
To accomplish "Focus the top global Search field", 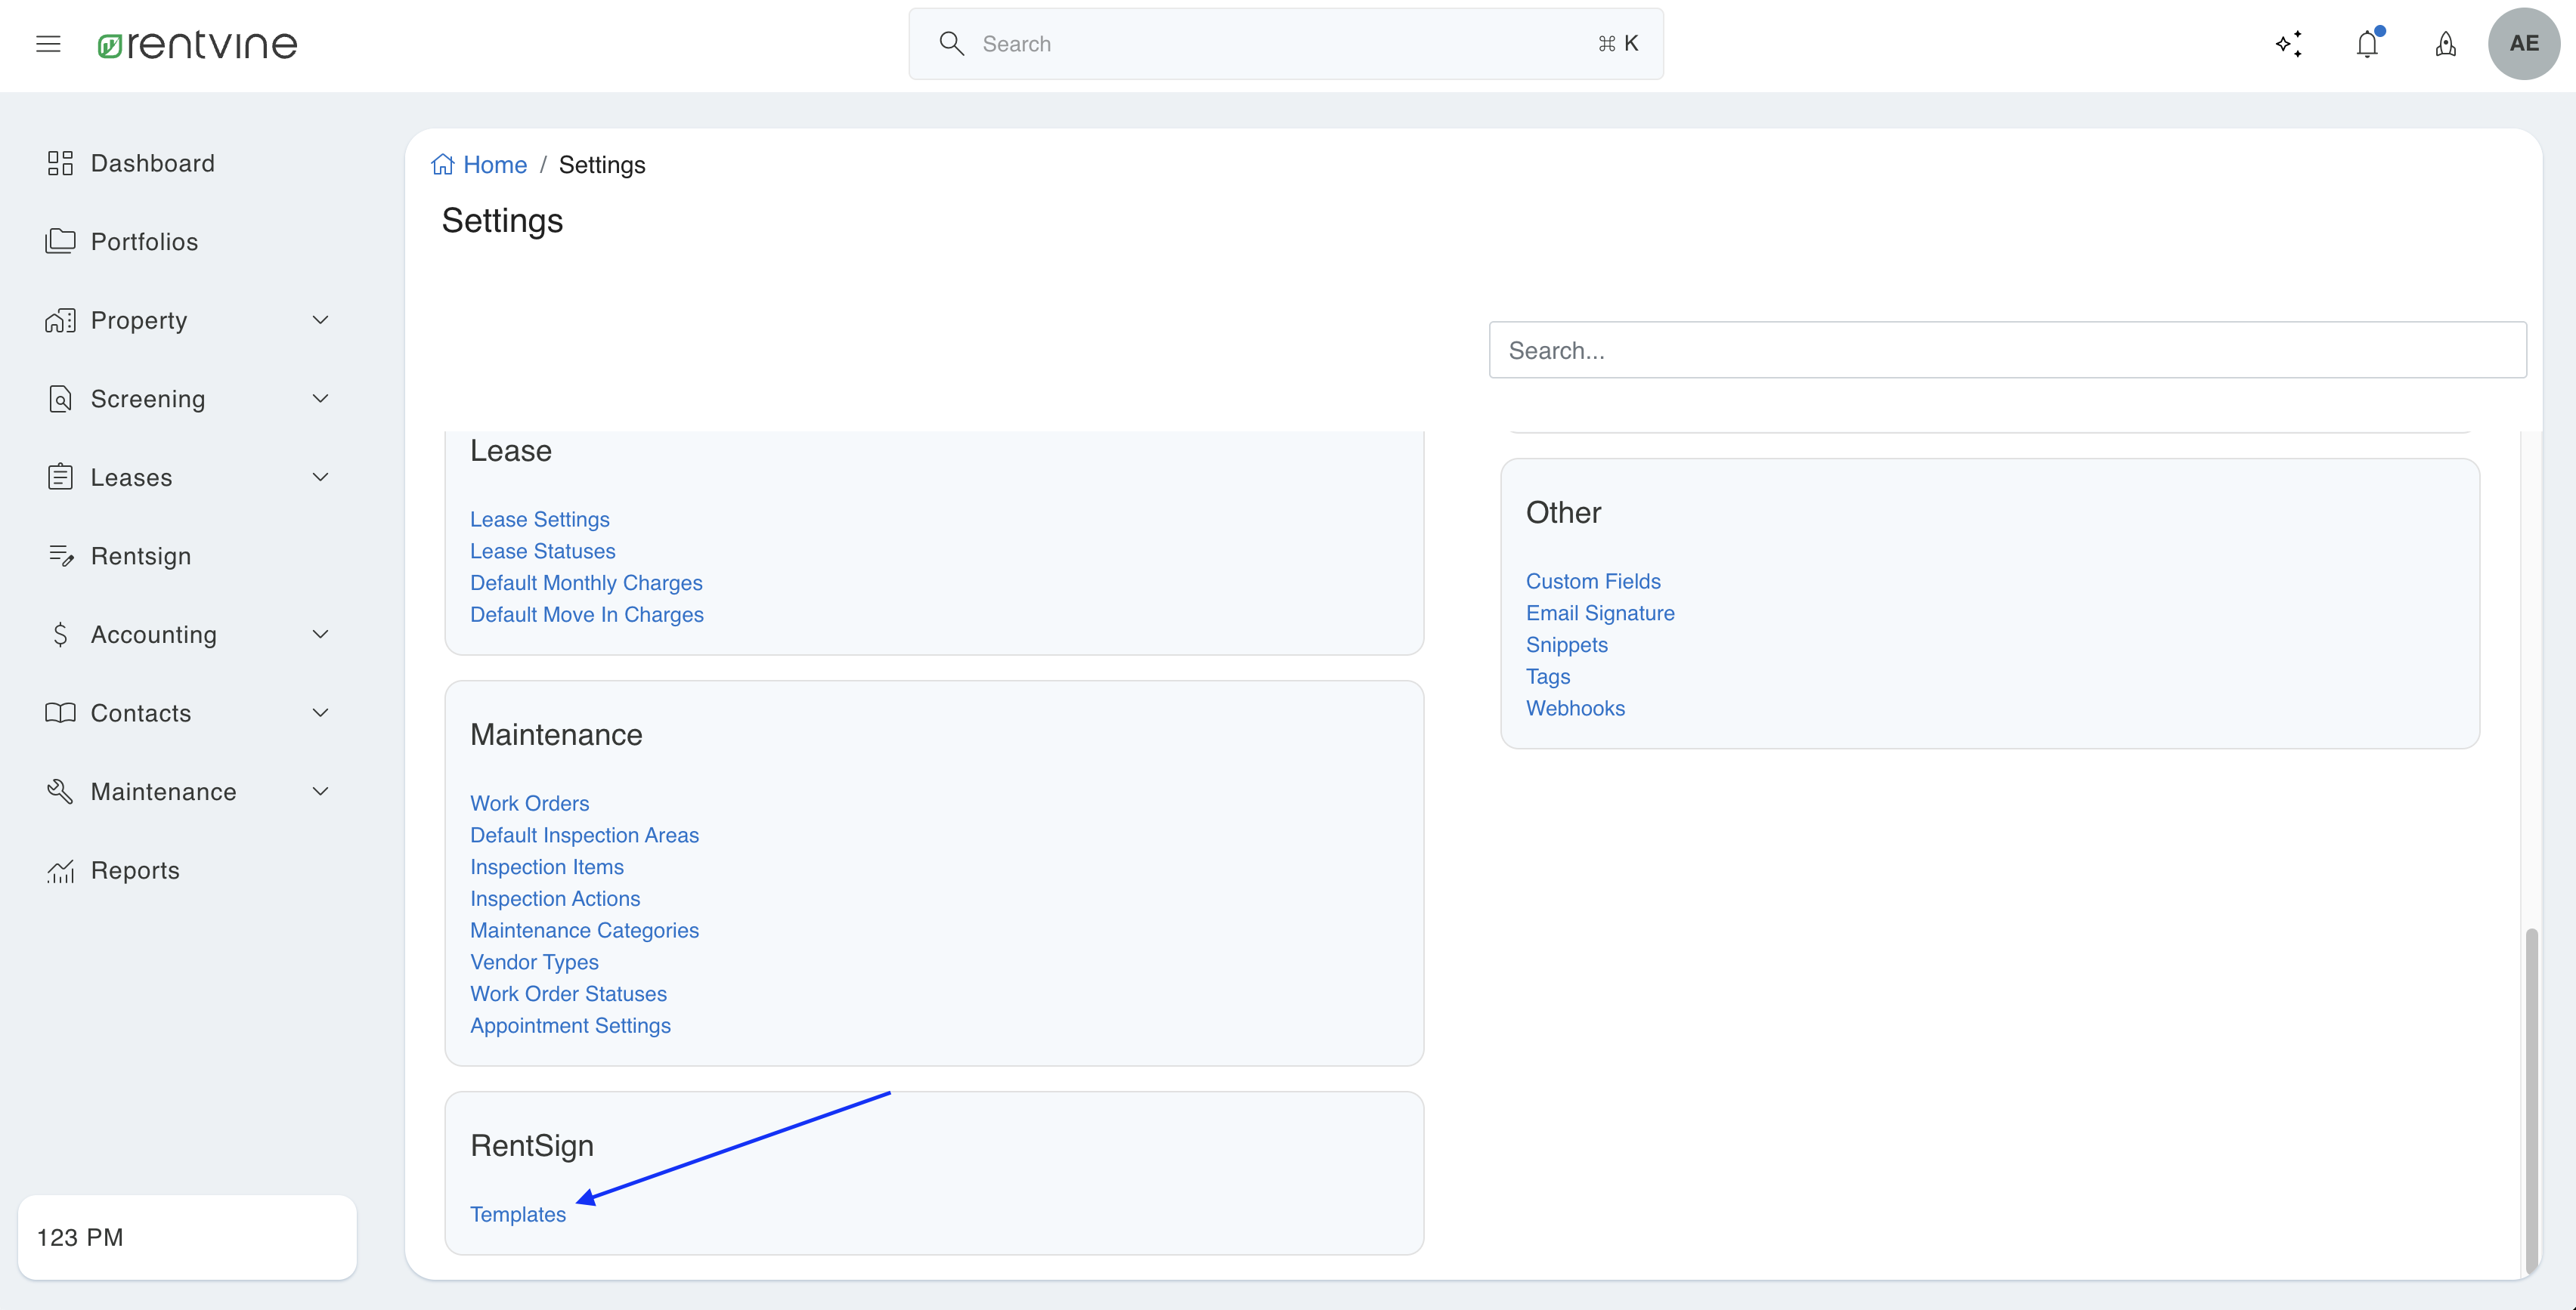I will 1285,44.
